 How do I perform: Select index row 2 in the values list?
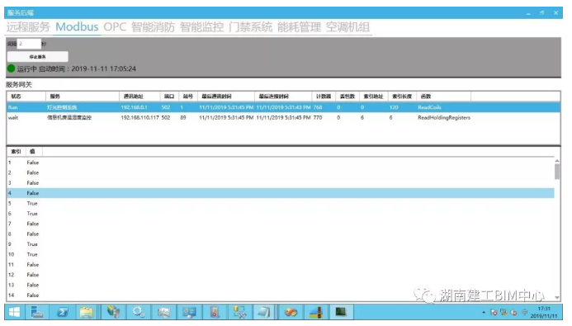(281, 172)
